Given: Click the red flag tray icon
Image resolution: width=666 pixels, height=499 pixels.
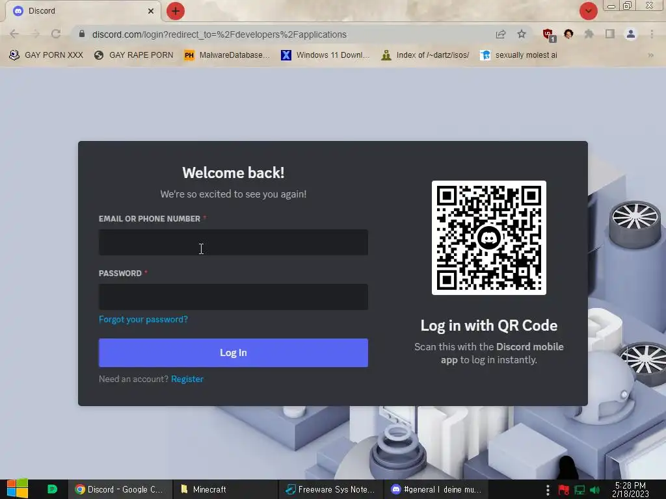Looking at the screenshot, I should (x=564, y=490).
